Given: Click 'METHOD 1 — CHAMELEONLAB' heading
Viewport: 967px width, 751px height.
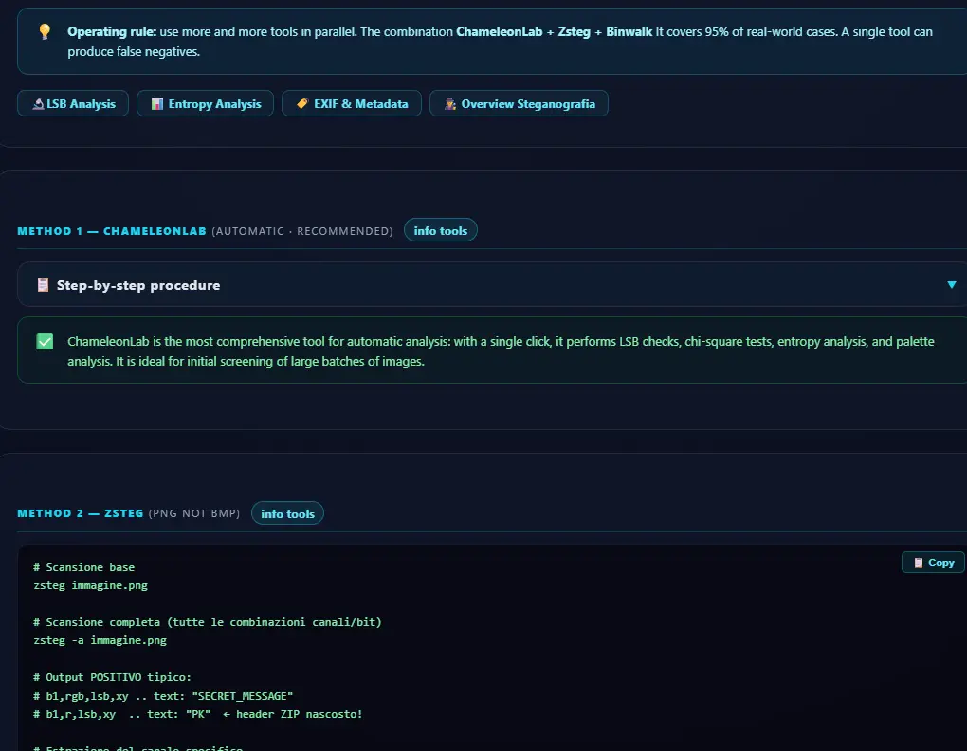Looking at the screenshot, I should (x=112, y=231).
